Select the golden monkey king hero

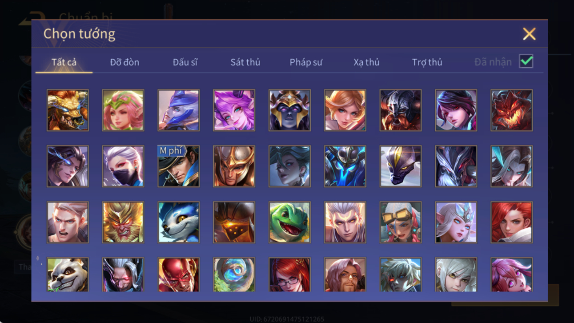[x=123, y=222]
